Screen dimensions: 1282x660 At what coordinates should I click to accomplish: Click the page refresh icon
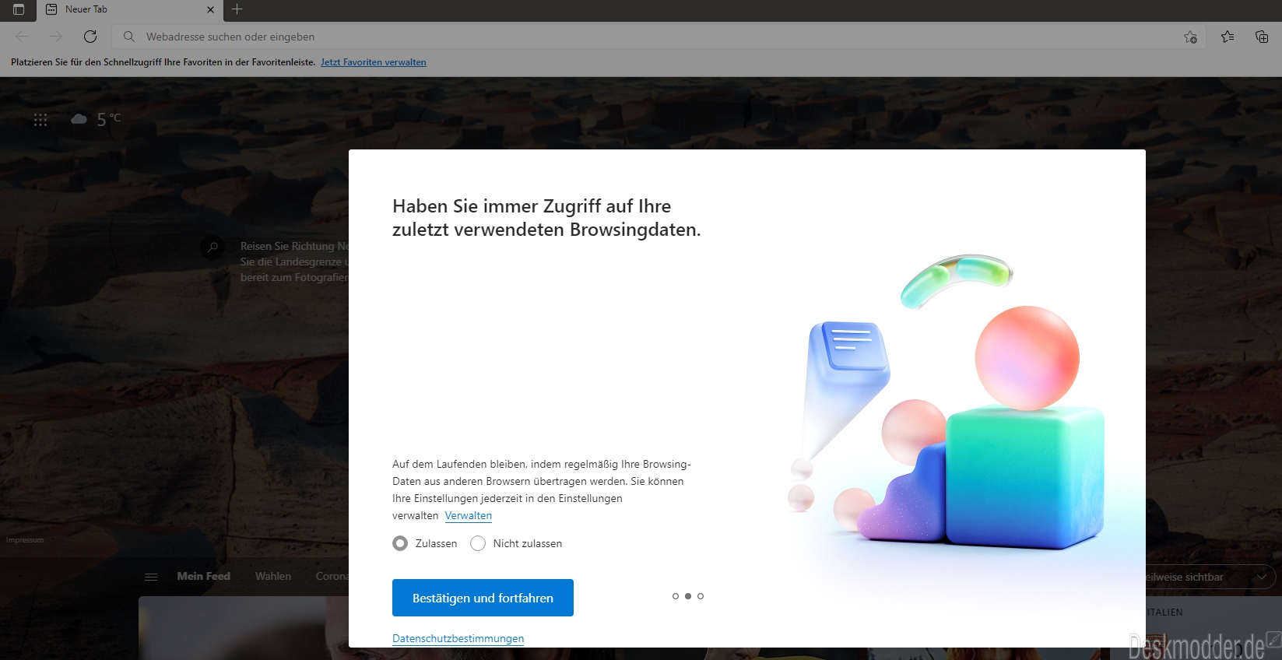90,37
